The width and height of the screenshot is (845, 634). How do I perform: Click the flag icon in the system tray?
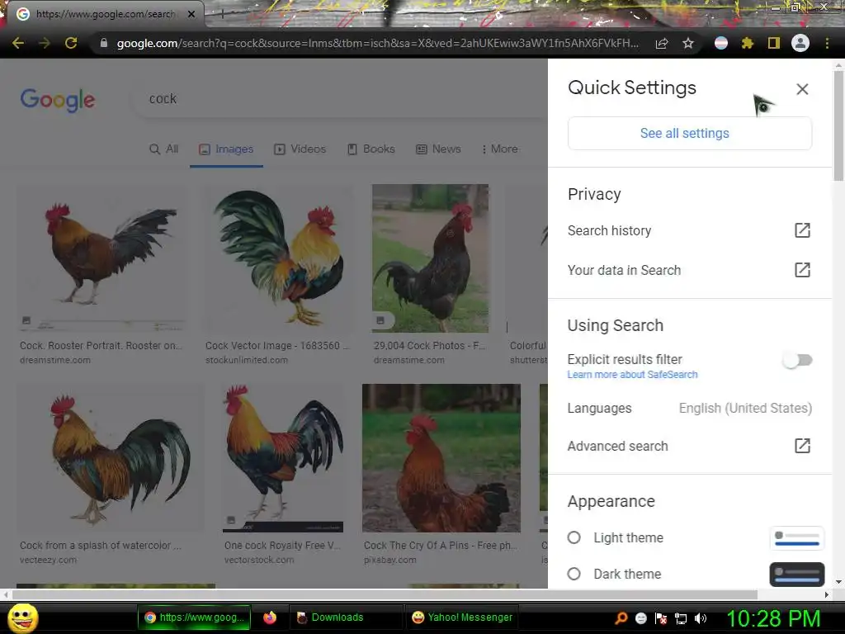[x=661, y=618]
